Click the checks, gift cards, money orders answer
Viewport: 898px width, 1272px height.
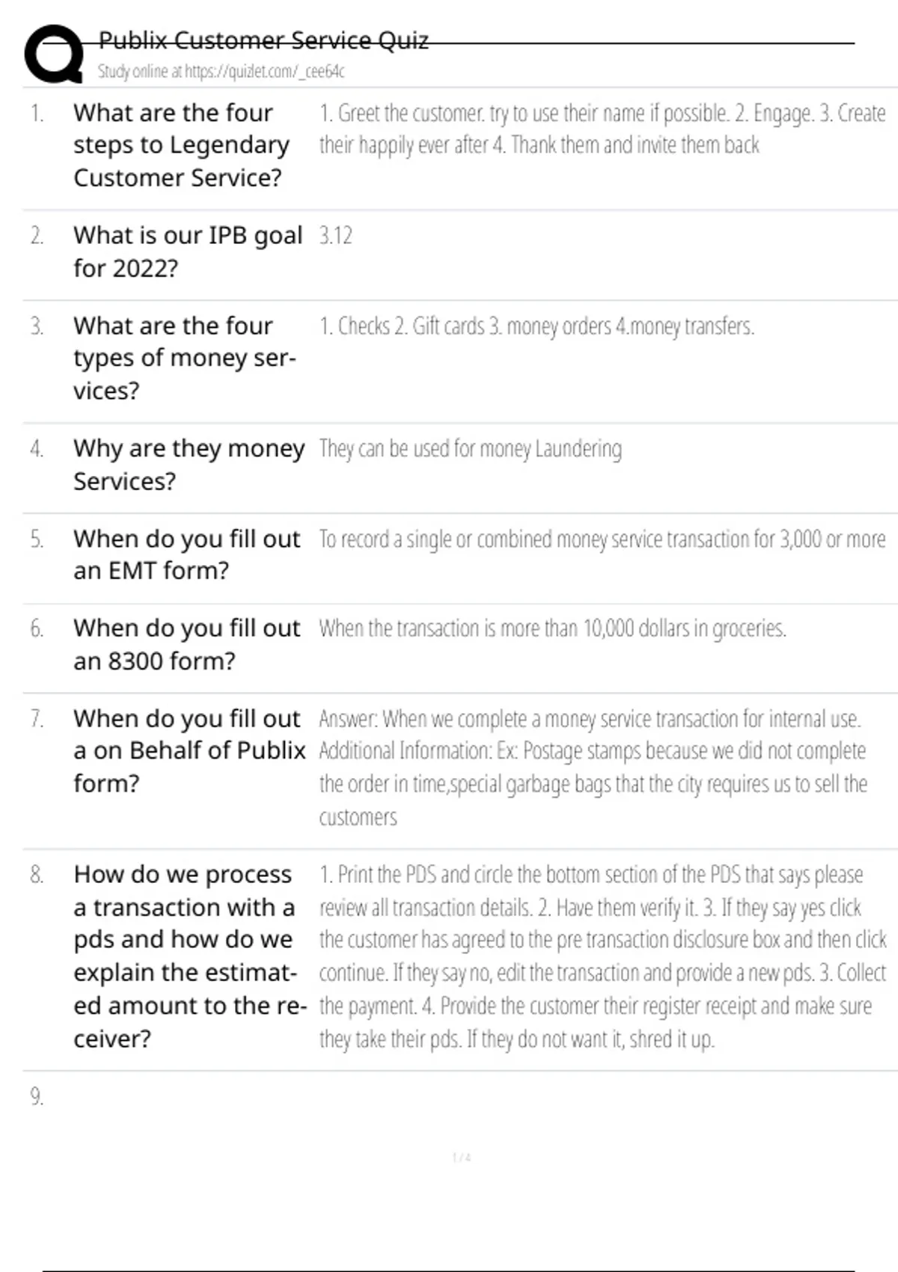tap(536, 326)
